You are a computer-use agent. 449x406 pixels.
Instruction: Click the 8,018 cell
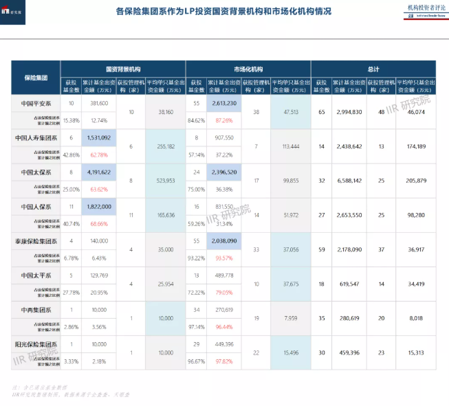[x=416, y=318]
